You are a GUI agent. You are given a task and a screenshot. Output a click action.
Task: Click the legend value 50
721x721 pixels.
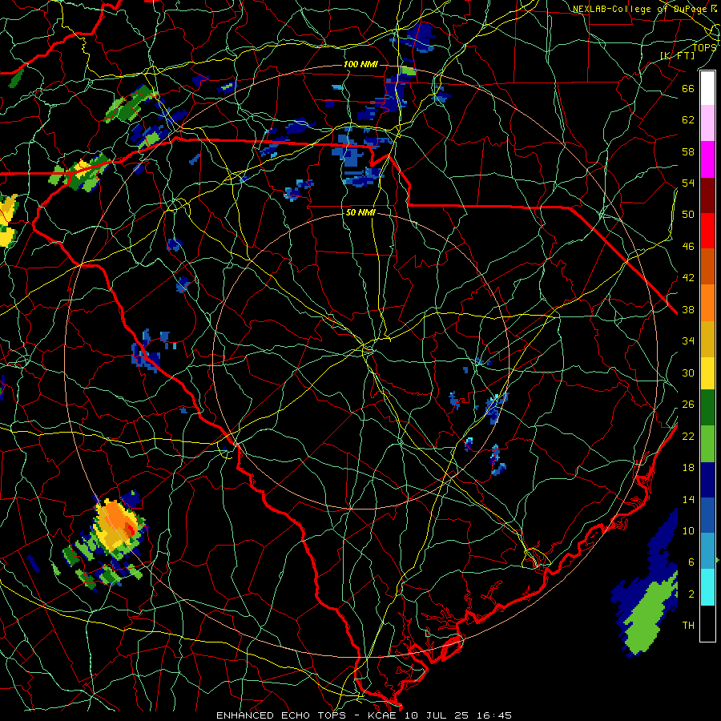pyautogui.click(x=688, y=214)
